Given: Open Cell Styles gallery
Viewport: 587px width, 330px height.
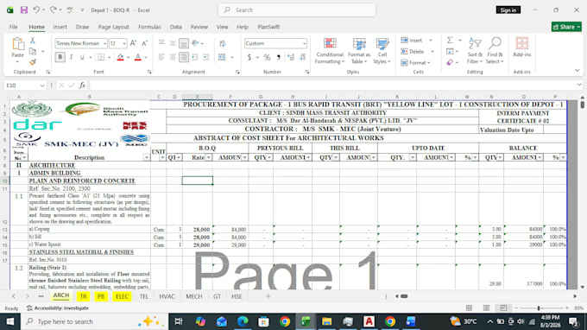Looking at the screenshot, I should point(382,51).
